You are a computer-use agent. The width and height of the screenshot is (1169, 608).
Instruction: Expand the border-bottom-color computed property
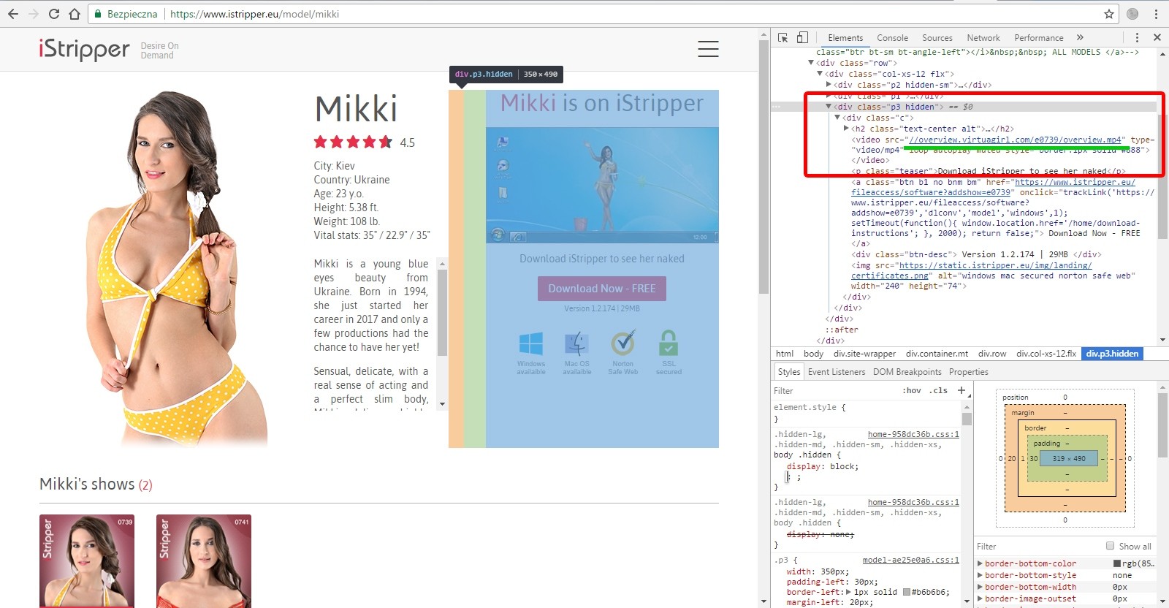point(980,563)
